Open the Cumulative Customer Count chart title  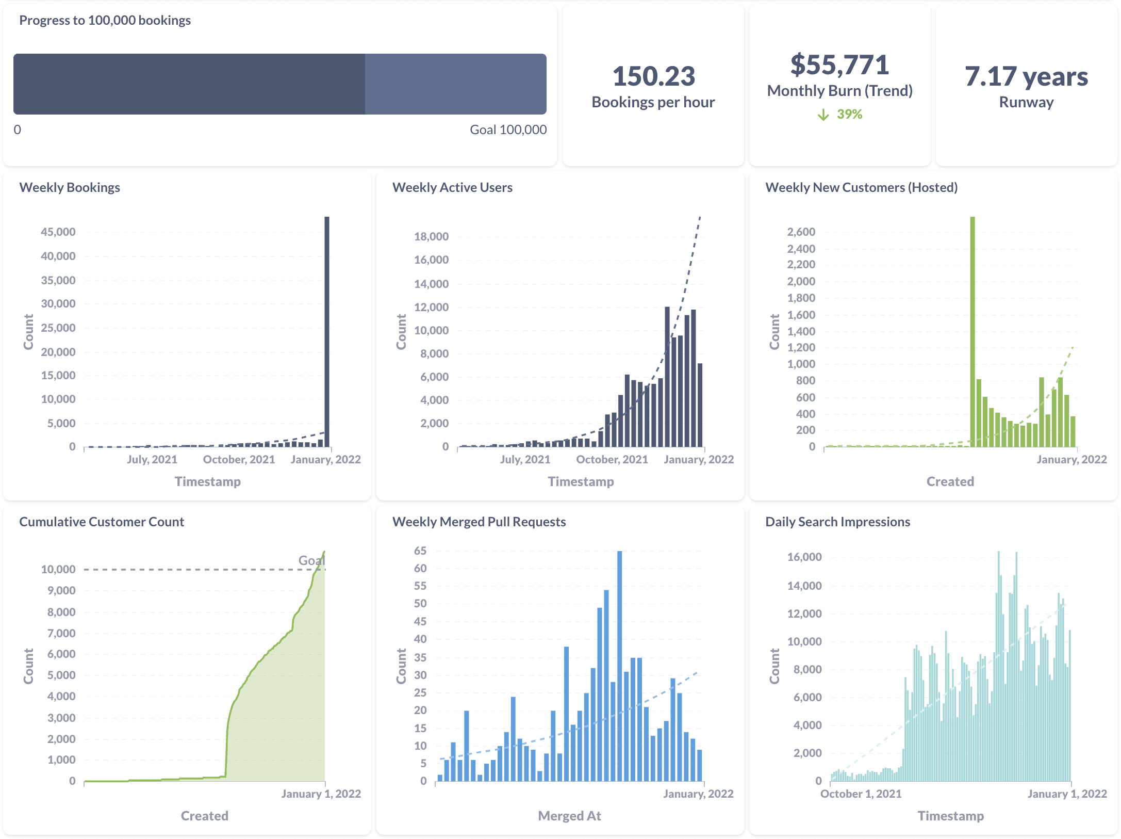(x=102, y=522)
